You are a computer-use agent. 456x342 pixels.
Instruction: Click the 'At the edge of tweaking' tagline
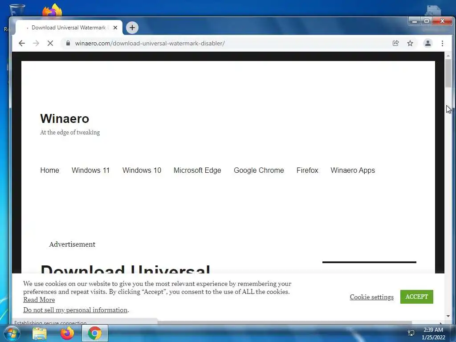tap(70, 132)
